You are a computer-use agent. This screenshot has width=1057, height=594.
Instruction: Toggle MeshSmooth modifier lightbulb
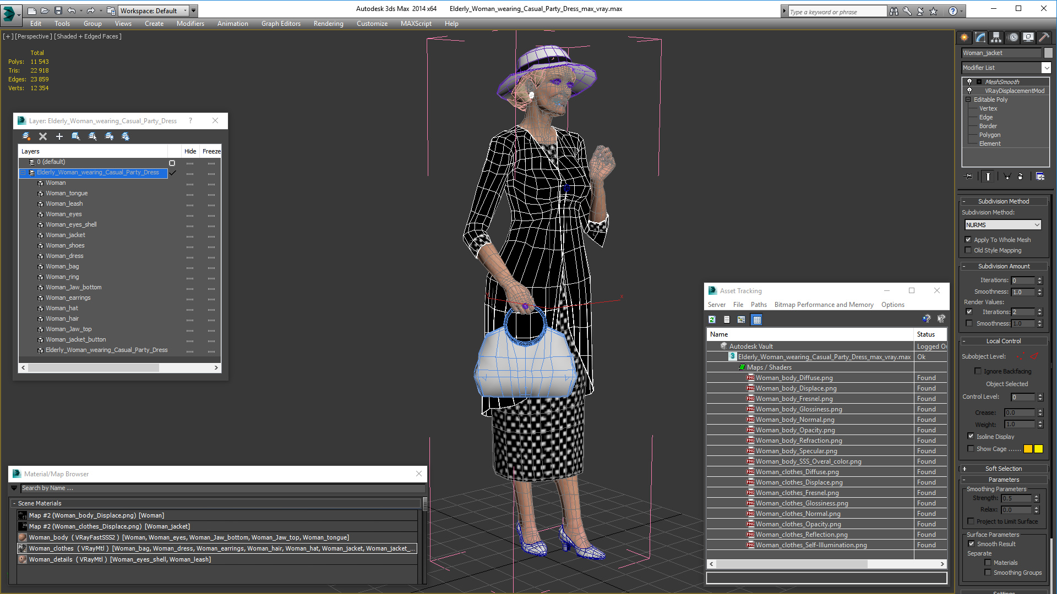click(x=969, y=82)
